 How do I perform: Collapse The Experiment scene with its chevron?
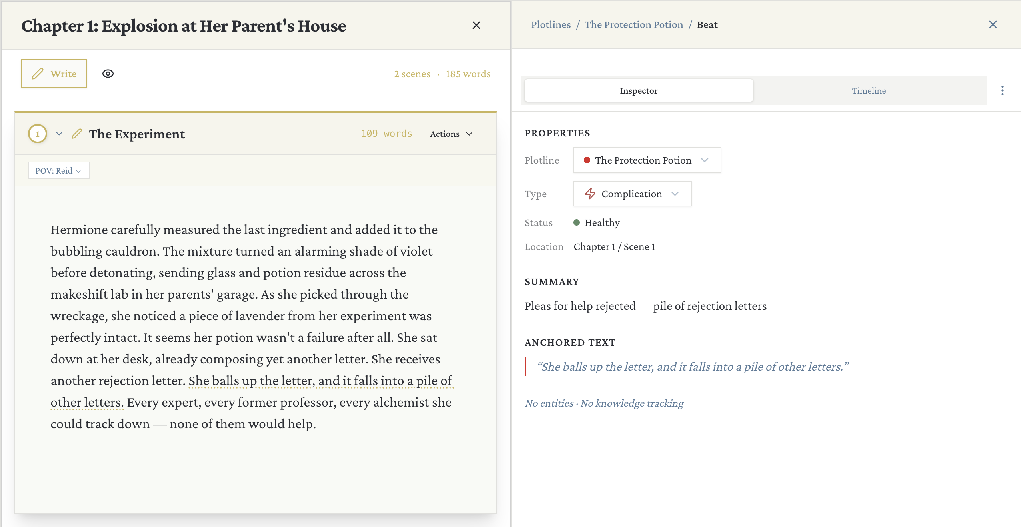coord(59,134)
